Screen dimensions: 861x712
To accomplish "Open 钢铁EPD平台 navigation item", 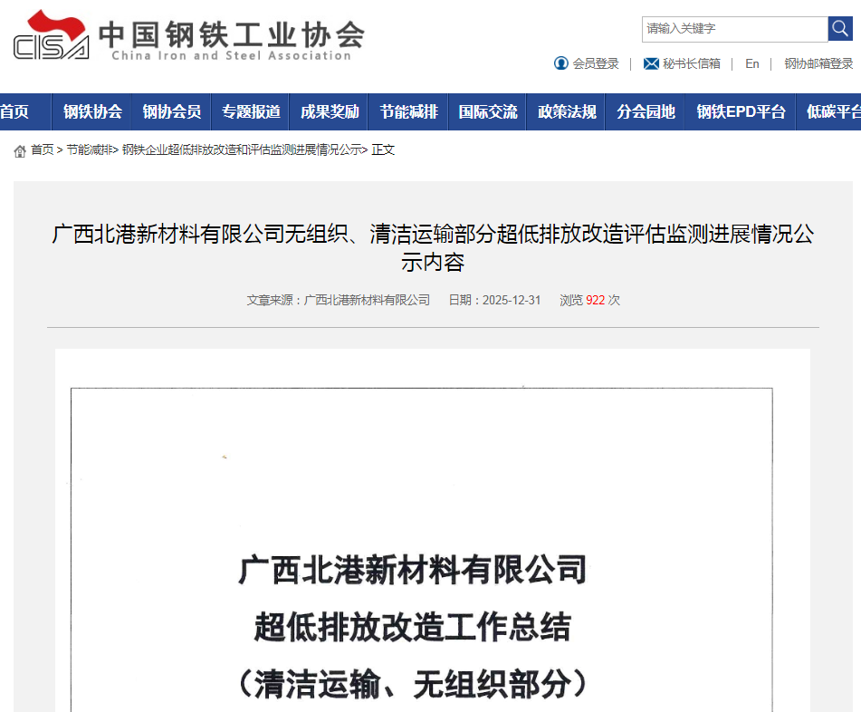I will pyautogui.click(x=741, y=112).
